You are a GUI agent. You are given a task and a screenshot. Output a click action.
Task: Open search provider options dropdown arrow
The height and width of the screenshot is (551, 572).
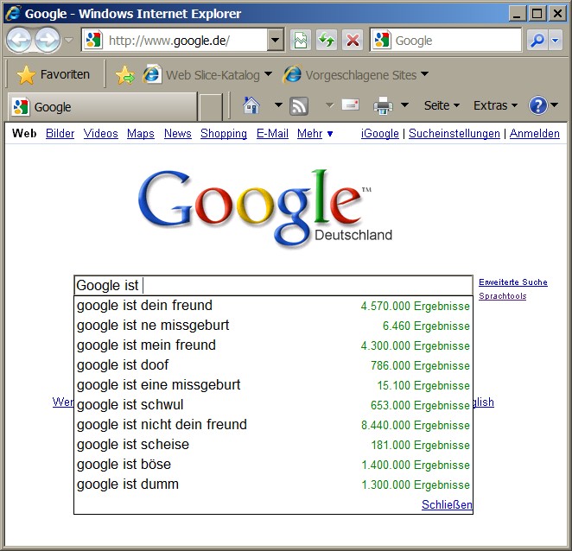(x=556, y=40)
